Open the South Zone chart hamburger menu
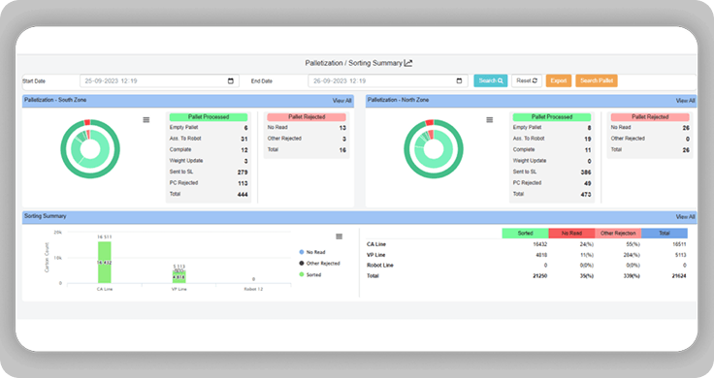The width and height of the screenshot is (714, 378). coord(146,119)
